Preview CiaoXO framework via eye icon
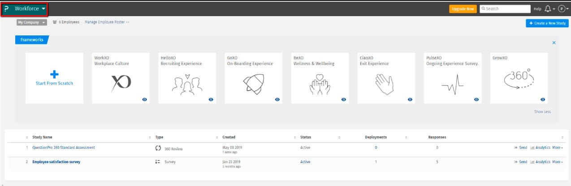The width and height of the screenshot is (571, 186). (x=410, y=99)
